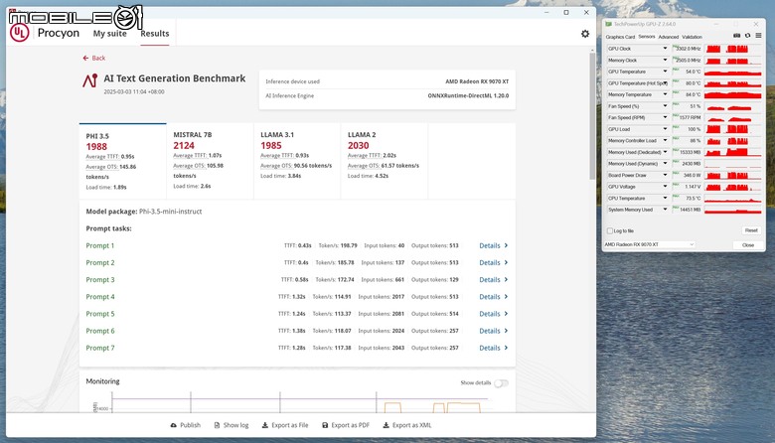Expand the Memory Clock sensor dropdown
Screen dimensions: 775x443
(x=666, y=60)
